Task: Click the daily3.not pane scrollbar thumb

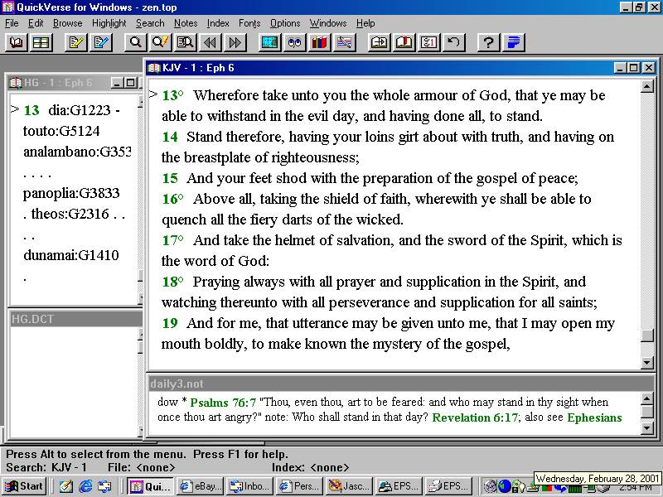Action: tap(647, 411)
